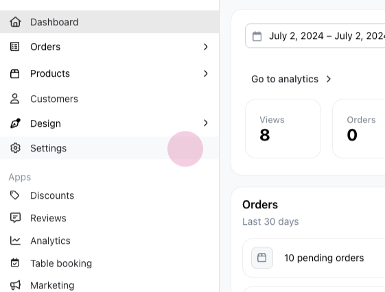
Task: Click the Settings gear icon
Action: click(15, 148)
